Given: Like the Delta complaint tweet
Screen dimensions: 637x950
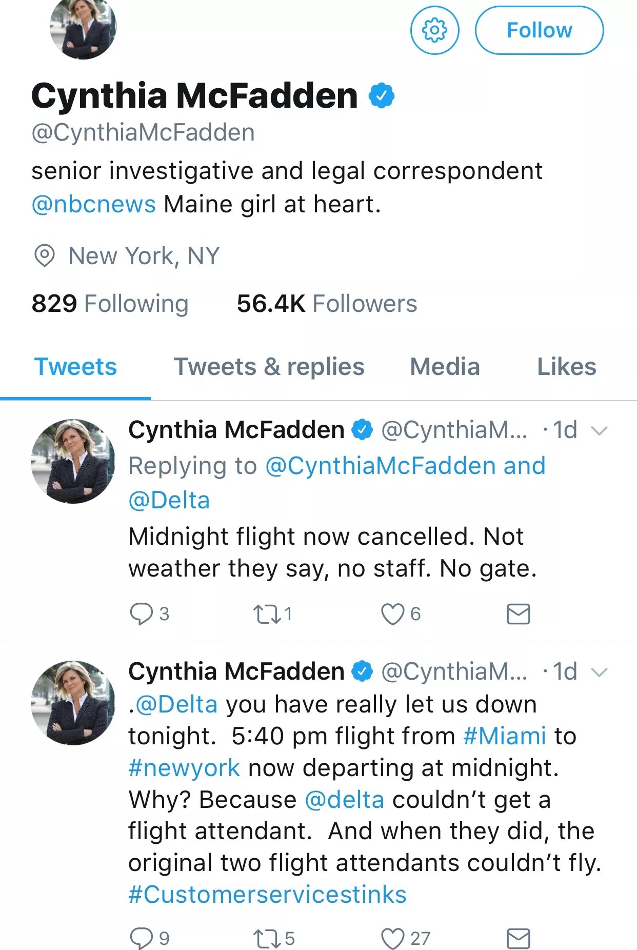Looking at the screenshot, I should point(393,938).
